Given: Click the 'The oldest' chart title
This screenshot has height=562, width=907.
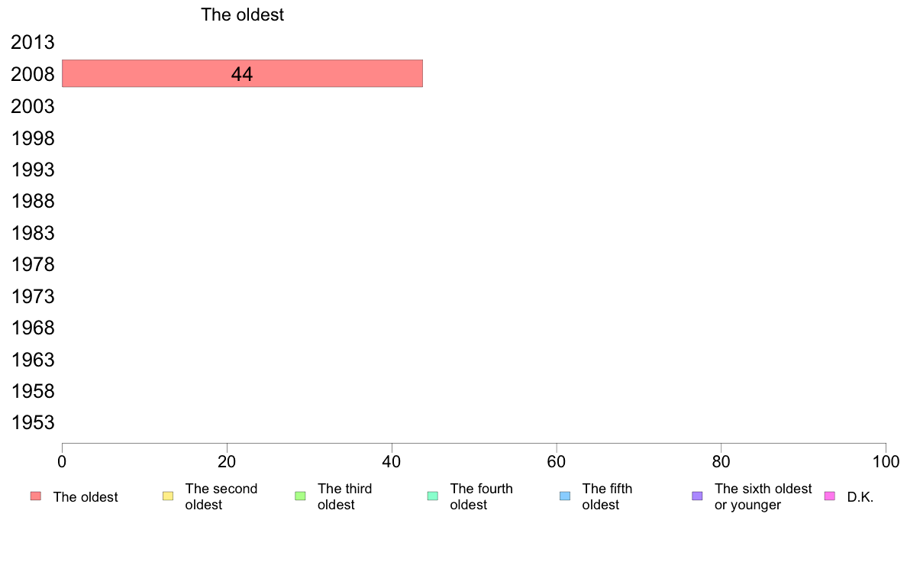Looking at the screenshot, I should pos(242,15).
